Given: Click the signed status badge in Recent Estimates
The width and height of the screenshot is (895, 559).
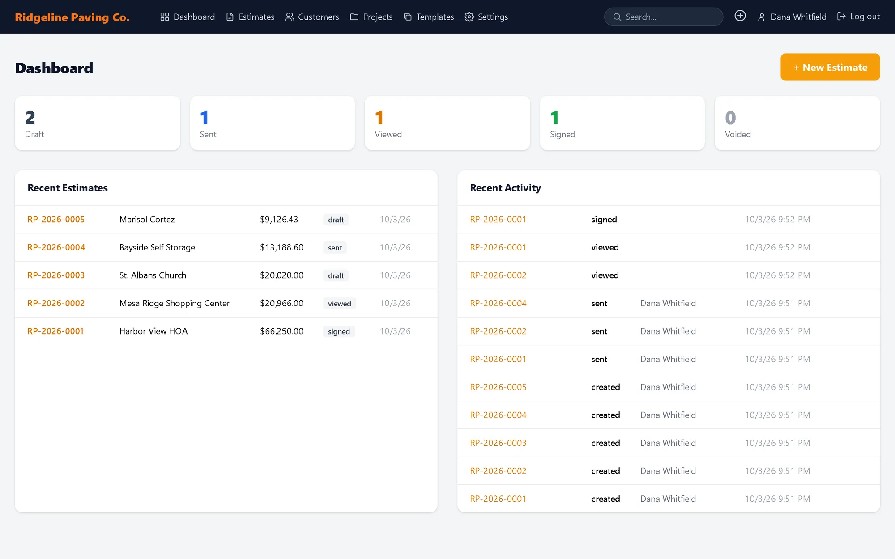Looking at the screenshot, I should pos(339,331).
